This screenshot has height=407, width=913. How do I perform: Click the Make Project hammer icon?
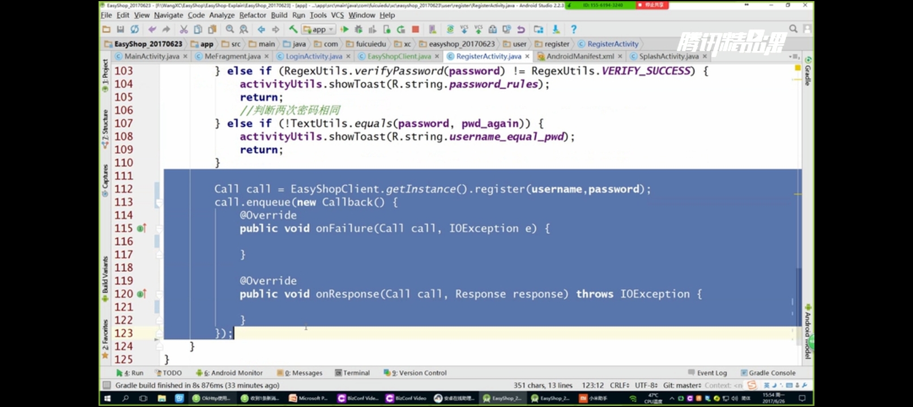click(293, 29)
